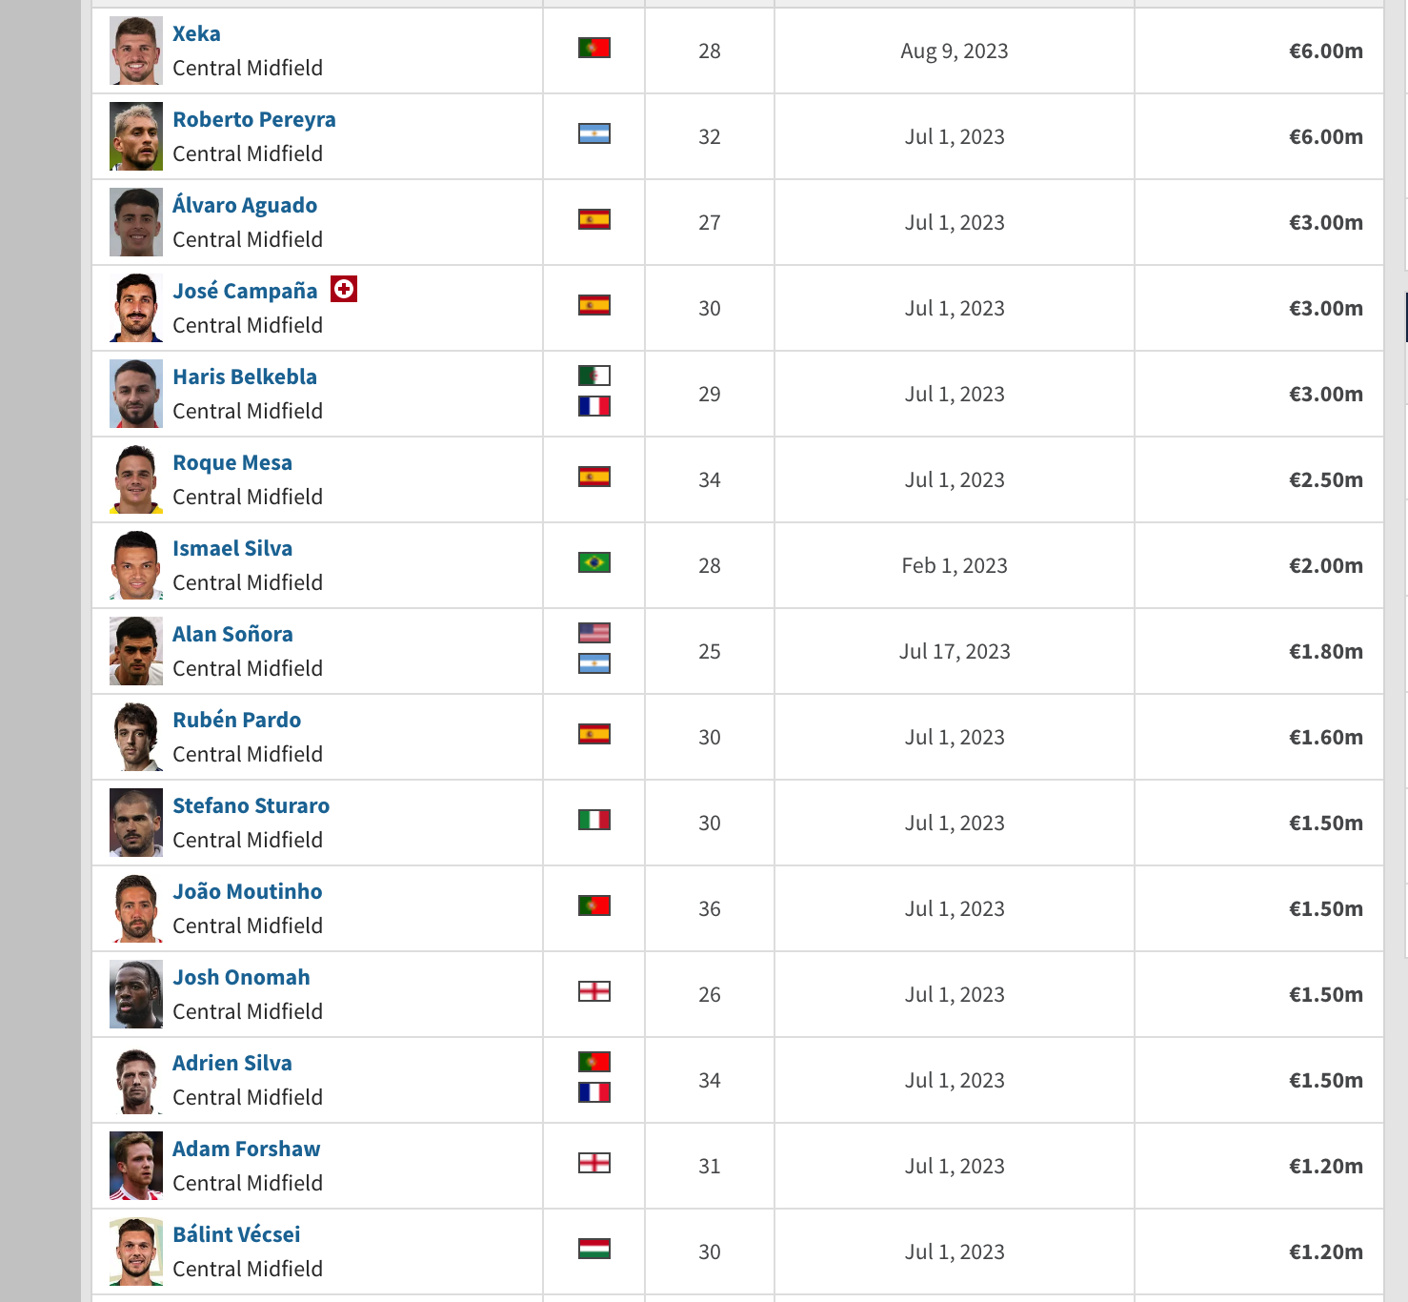This screenshot has height=1302, width=1408.
Task: Click Xeka's player portrait thumbnail
Action: [136, 51]
